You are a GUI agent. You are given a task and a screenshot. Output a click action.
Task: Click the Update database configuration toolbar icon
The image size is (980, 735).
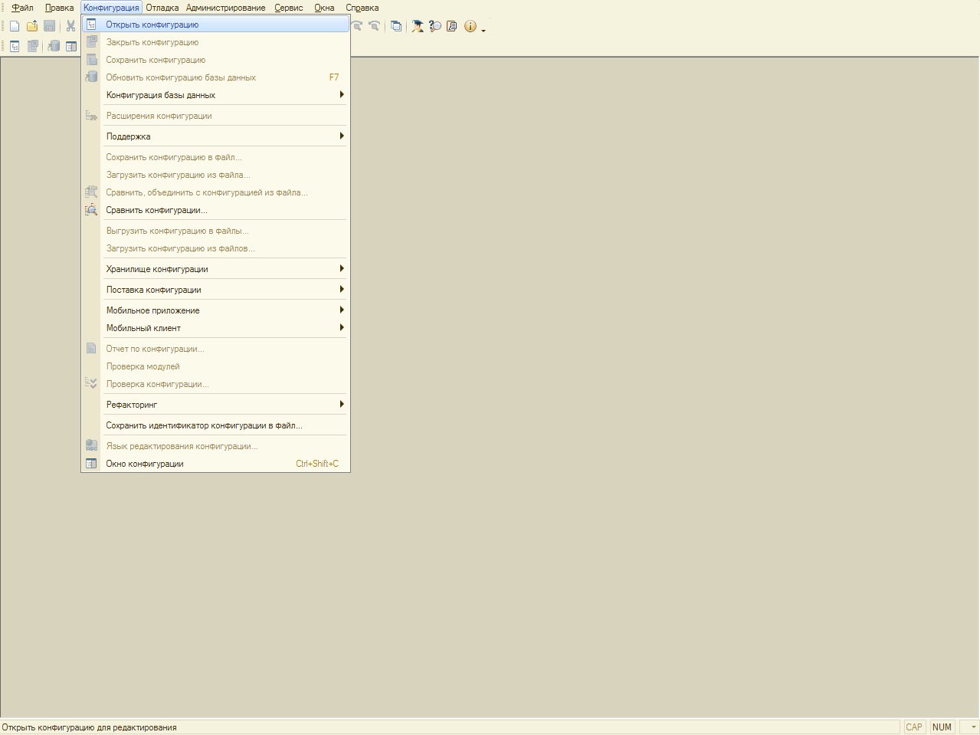(54, 46)
